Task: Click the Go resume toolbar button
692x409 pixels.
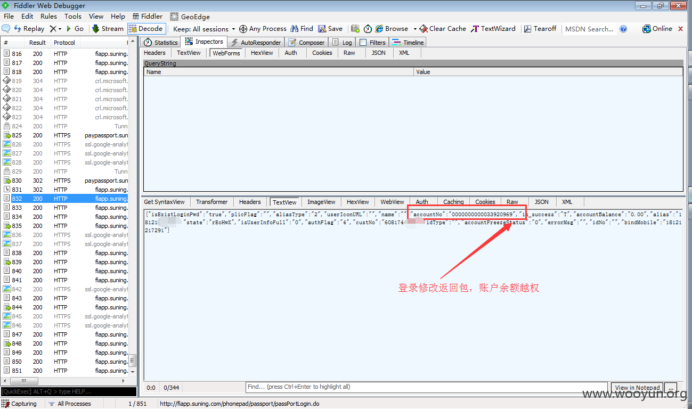Action: [75, 29]
